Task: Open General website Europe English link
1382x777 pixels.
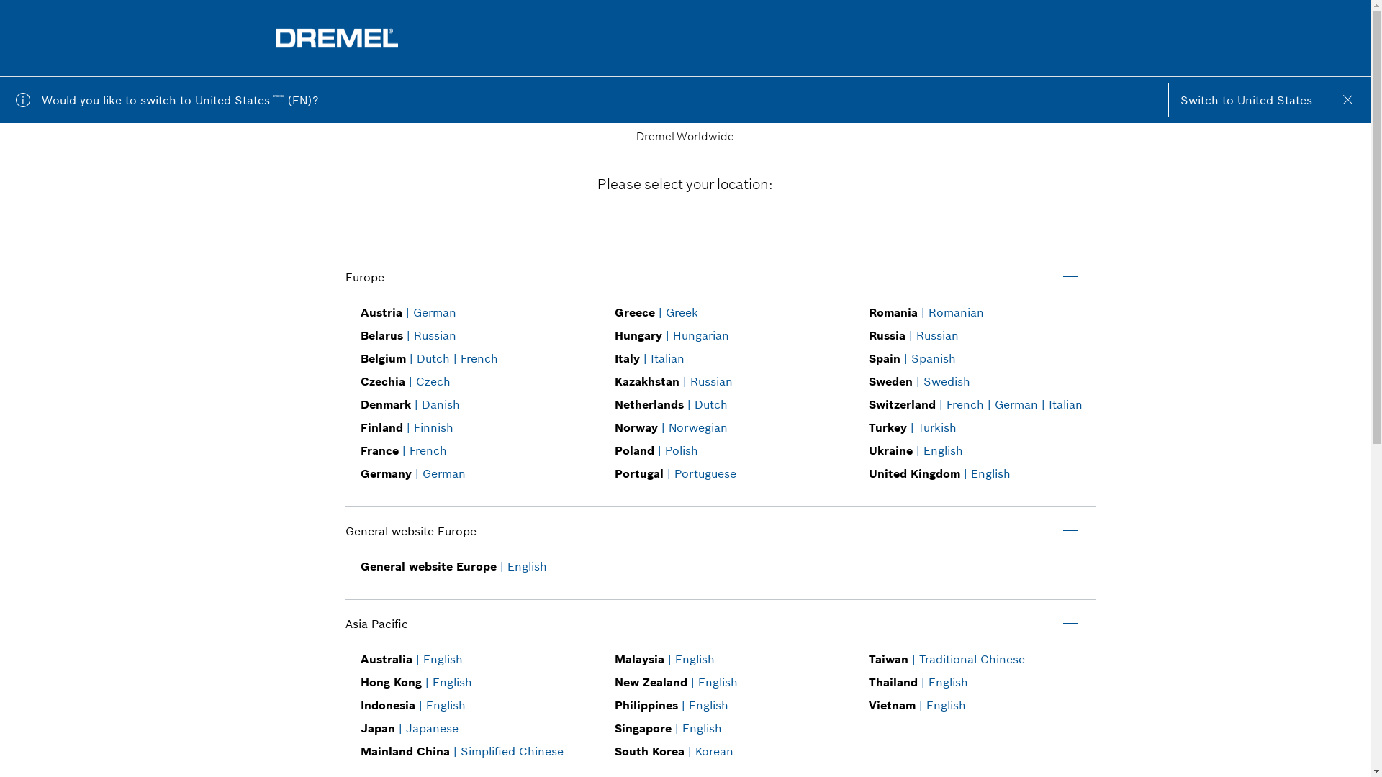Action: (526, 566)
